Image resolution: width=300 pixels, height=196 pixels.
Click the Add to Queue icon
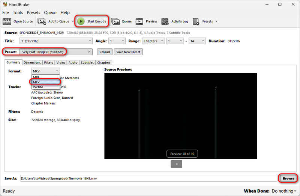pos(42,21)
